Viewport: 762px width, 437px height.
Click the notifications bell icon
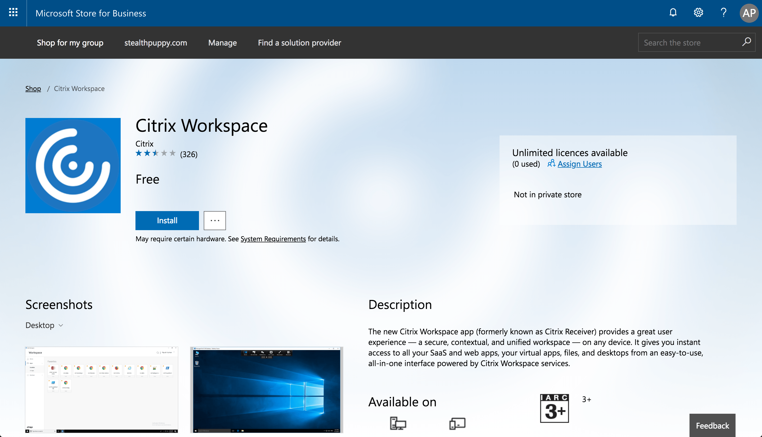[674, 12]
